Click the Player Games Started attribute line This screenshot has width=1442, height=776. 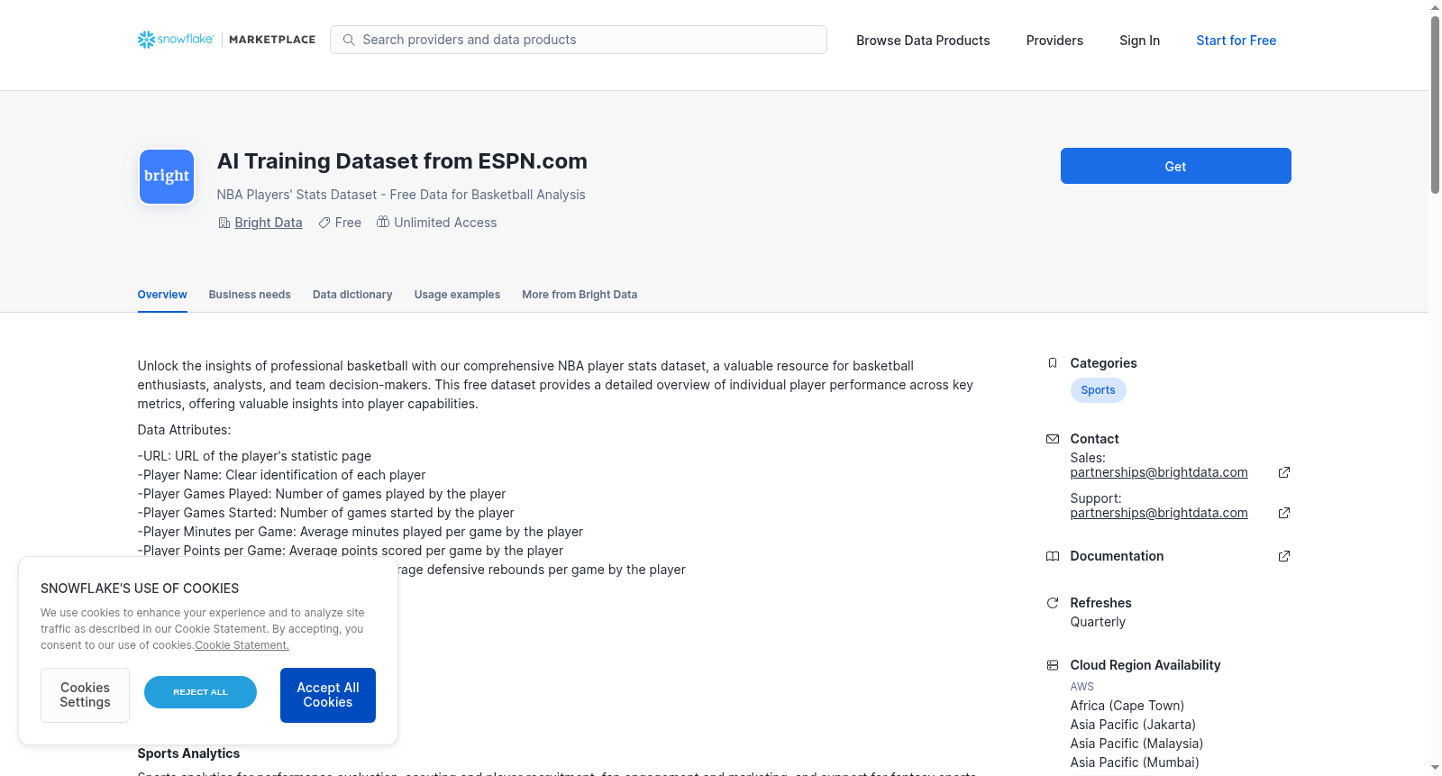[x=325, y=513]
